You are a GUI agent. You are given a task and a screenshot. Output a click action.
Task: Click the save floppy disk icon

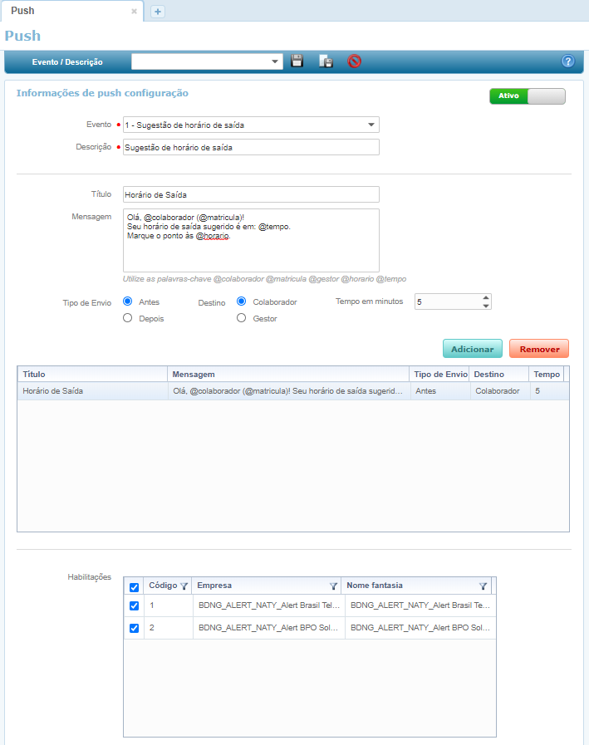point(297,61)
